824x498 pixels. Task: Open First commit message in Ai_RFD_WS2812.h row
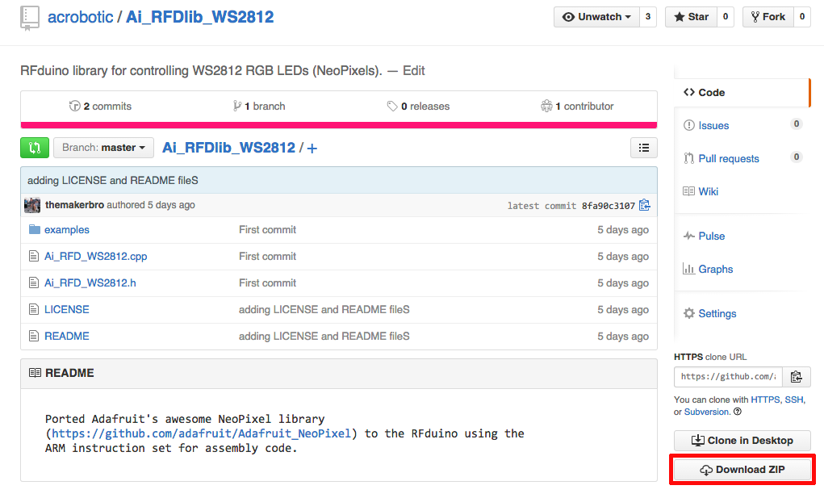(x=267, y=282)
